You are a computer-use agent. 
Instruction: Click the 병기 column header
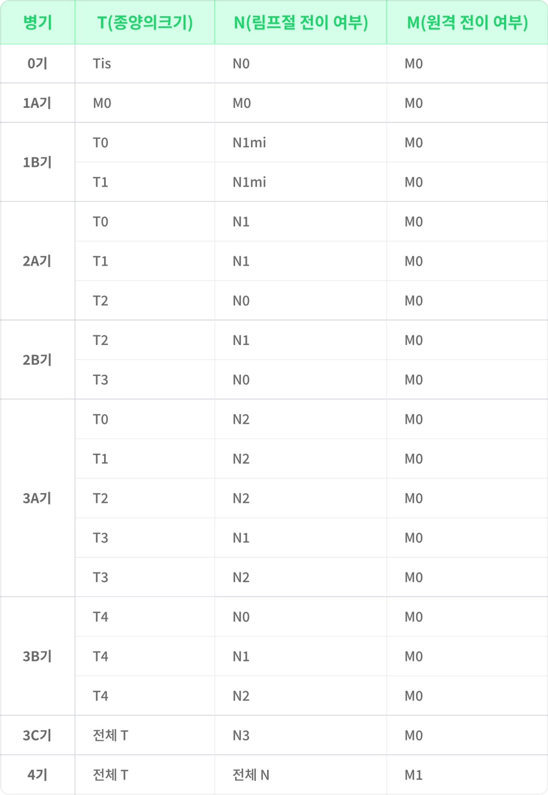click(x=38, y=22)
